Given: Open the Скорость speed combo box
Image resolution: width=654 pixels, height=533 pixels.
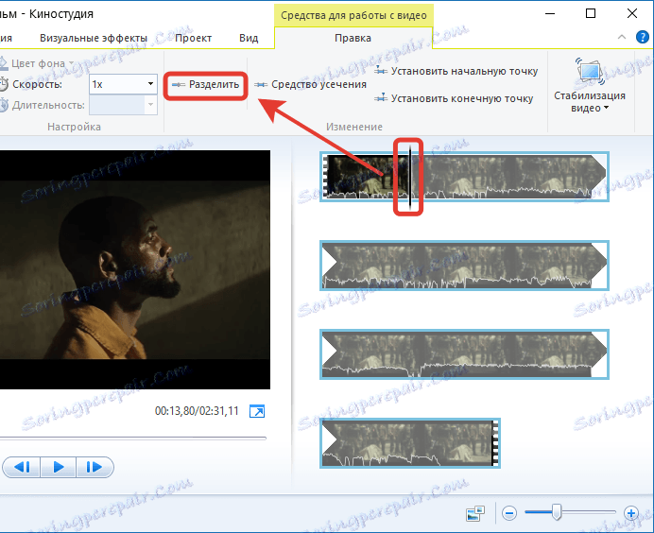Looking at the screenshot, I should (123, 84).
